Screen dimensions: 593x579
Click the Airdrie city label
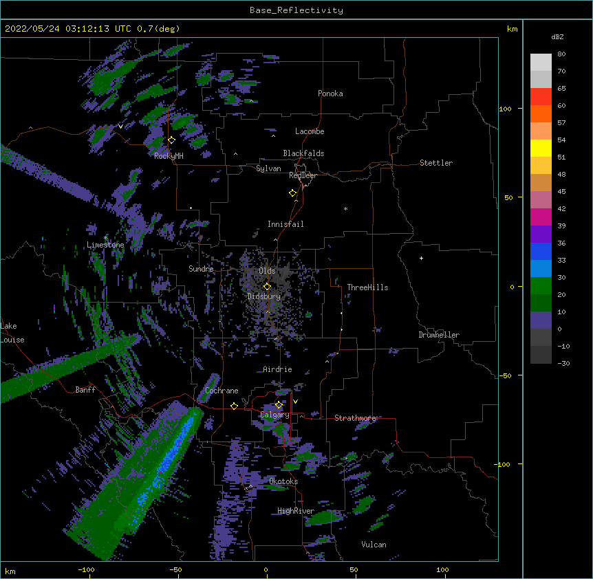pyautogui.click(x=278, y=369)
